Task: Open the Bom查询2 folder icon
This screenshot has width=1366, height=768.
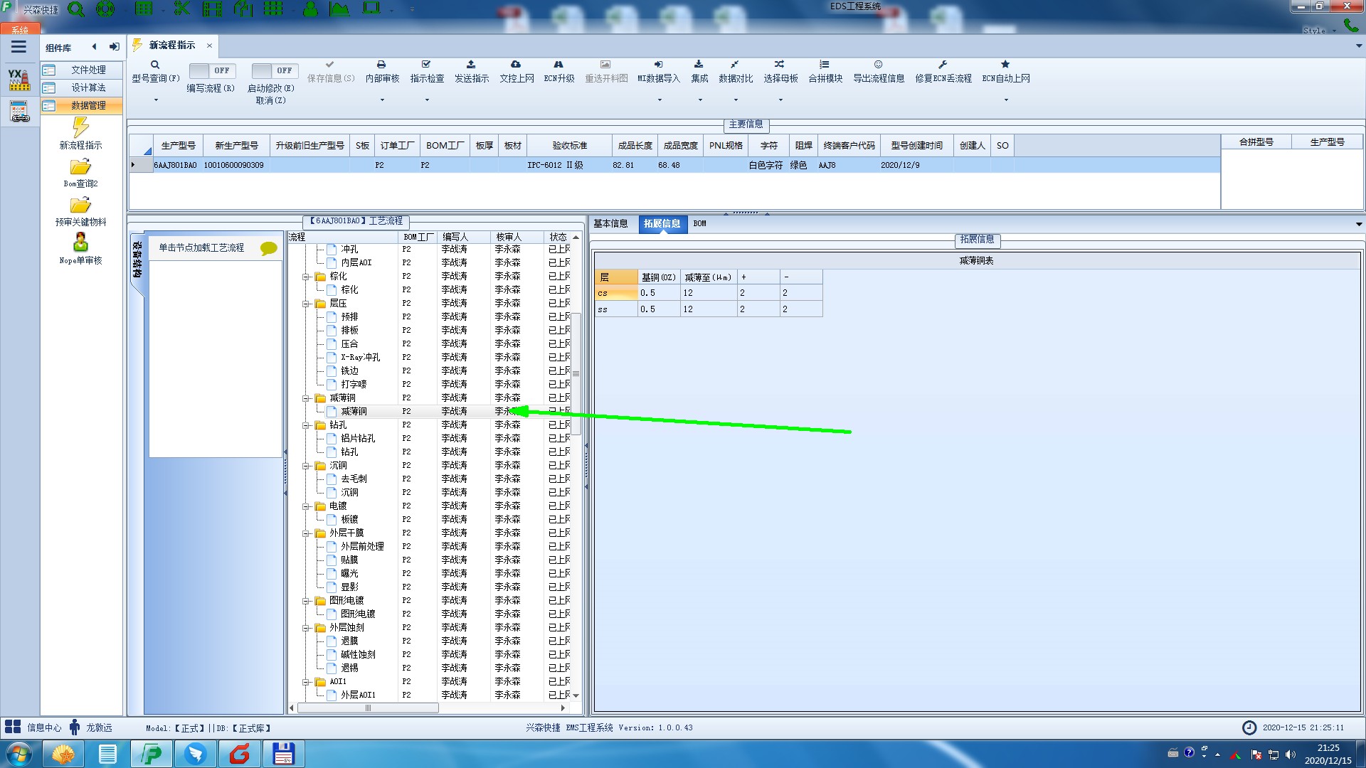Action: pyautogui.click(x=80, y=167)
